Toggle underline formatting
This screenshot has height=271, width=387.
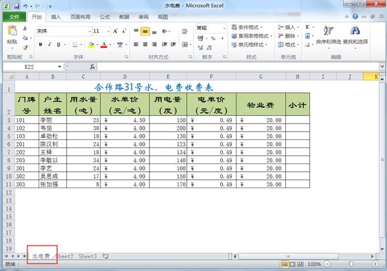point(58,45)
